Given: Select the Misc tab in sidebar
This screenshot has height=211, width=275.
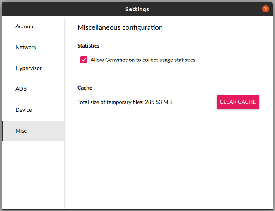Looking at the screenshot, I should [21, 131].
